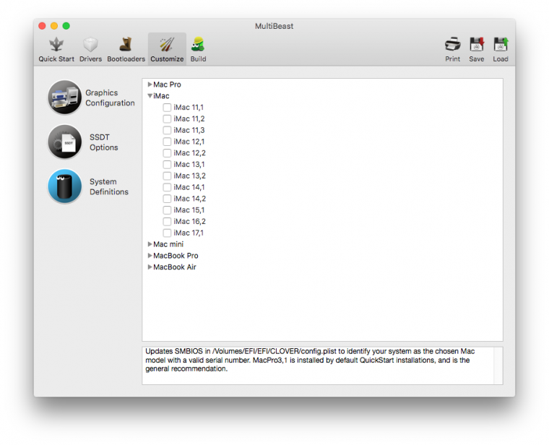
Task: Select the Customize toolbar icon
Action: tap(167, 45)
